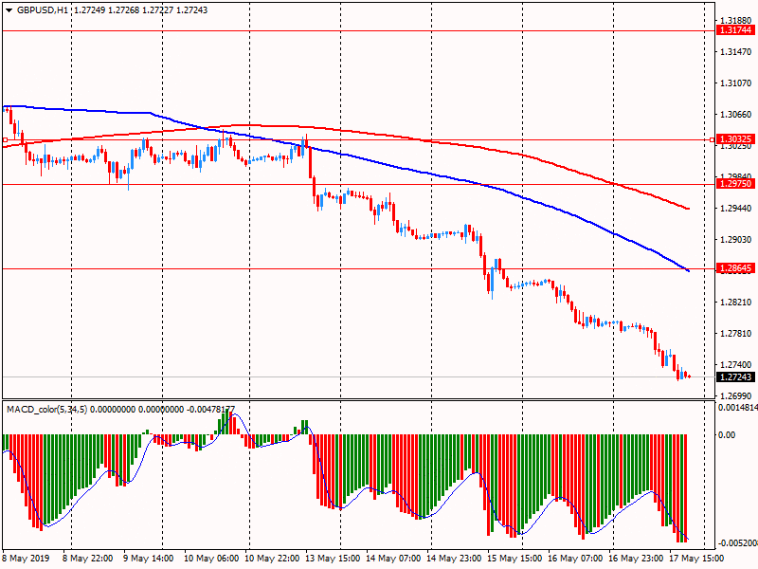The height and width of the screenshot is (569, 758).
Task: Click the 1.31744 red price level label
Action: (x=736, y=30)
